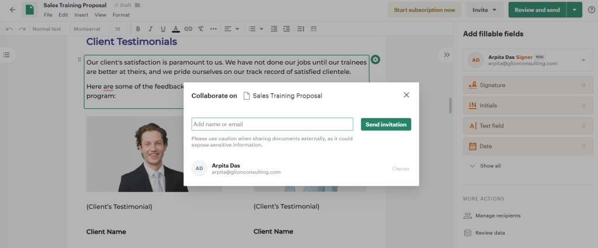Click the Signature fillable field
Screen dimensions: 598x248
pos(528,85)
